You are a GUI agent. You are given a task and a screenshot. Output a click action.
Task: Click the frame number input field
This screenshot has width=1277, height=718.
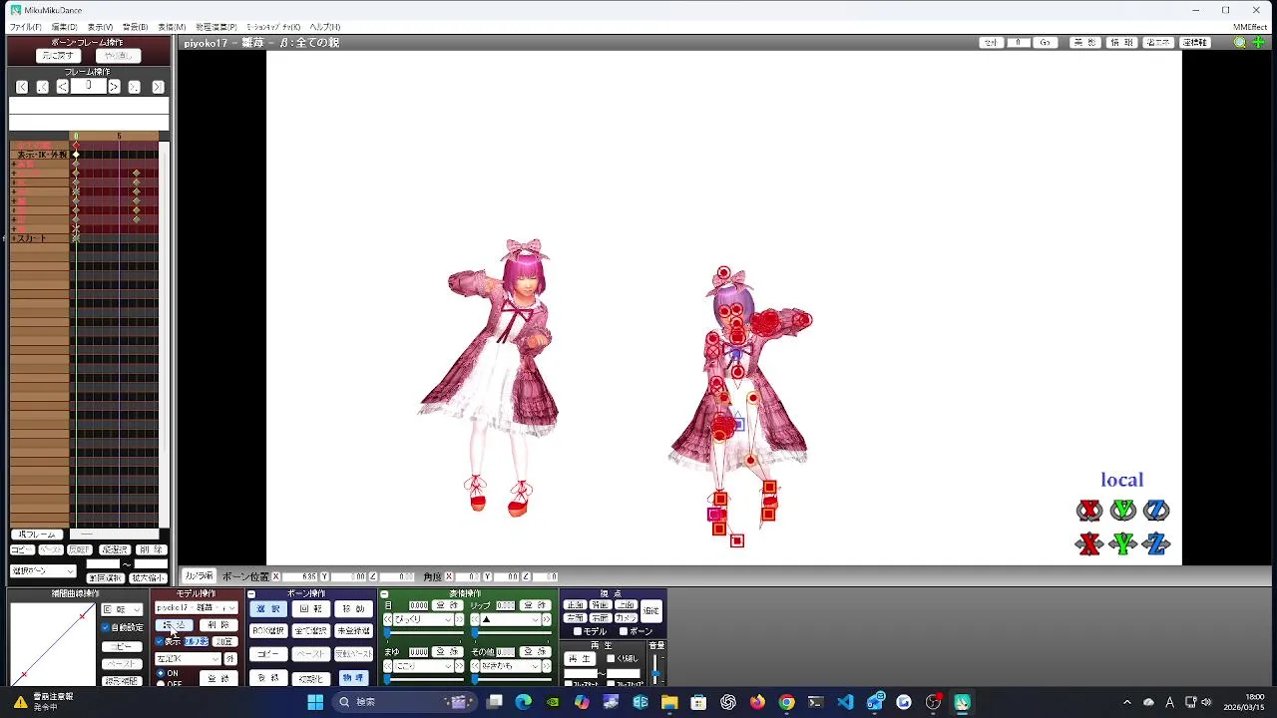pyautogui.click(x=88, y=87)
